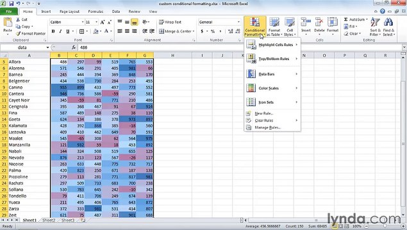Viewport: 407px width, 230px height.
Task: Open the Format cells button in Cells group
Action: point(333,26)
